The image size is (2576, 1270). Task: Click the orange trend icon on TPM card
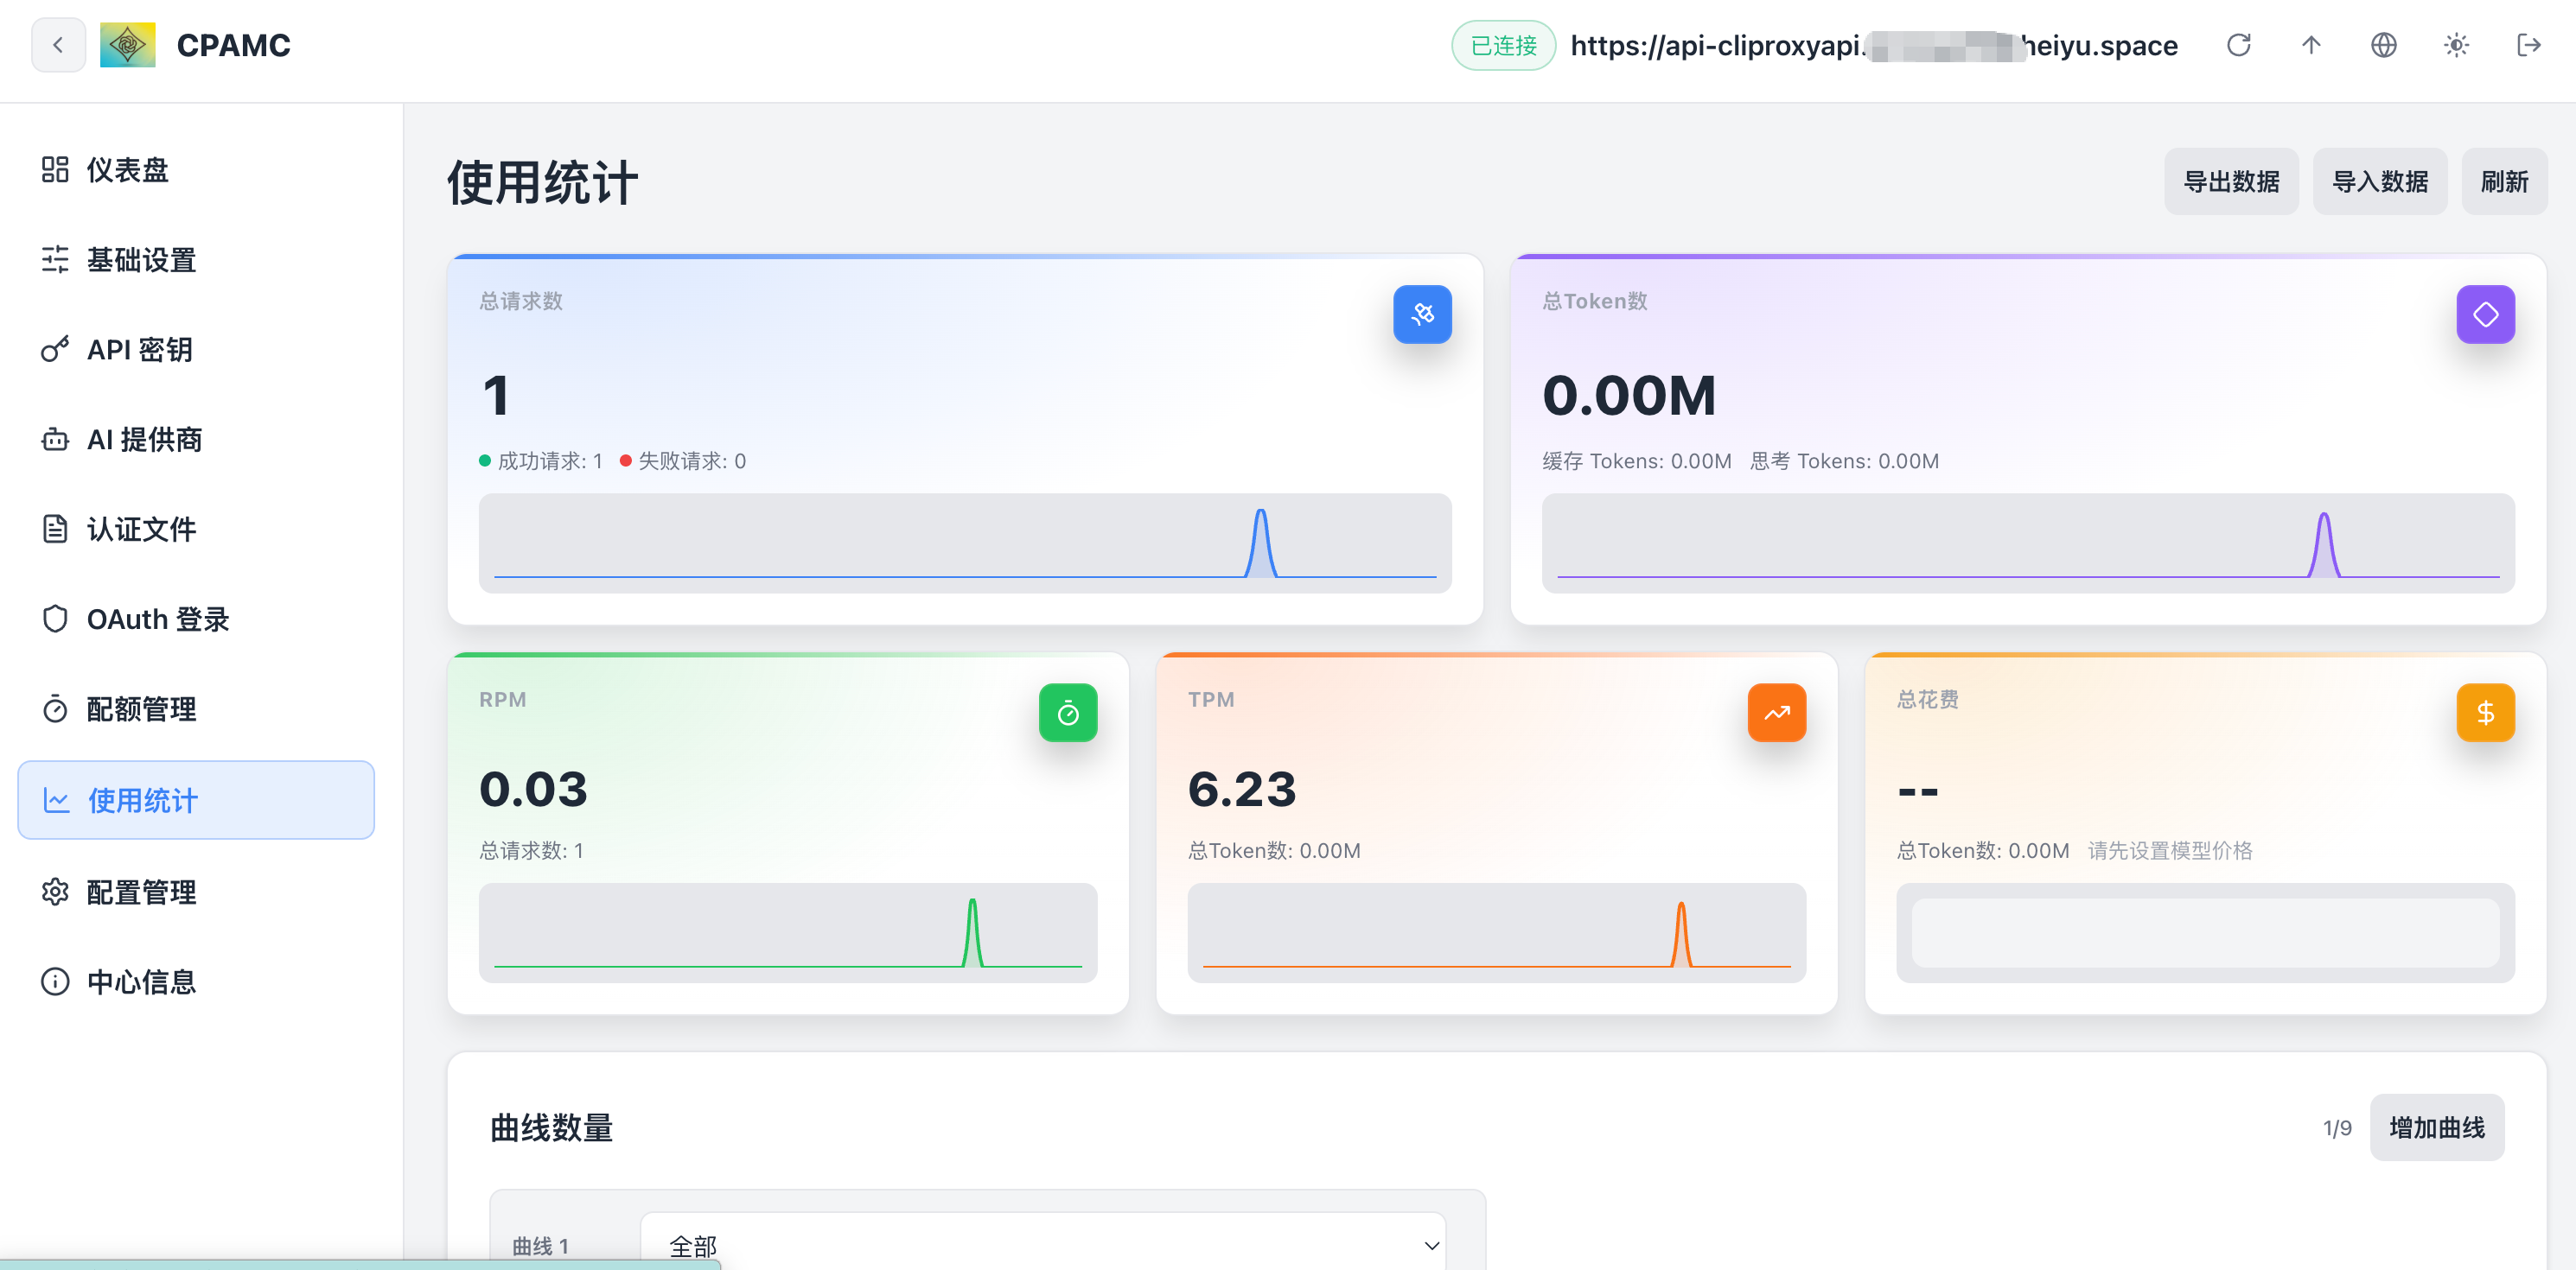(x=1777, y=713)
